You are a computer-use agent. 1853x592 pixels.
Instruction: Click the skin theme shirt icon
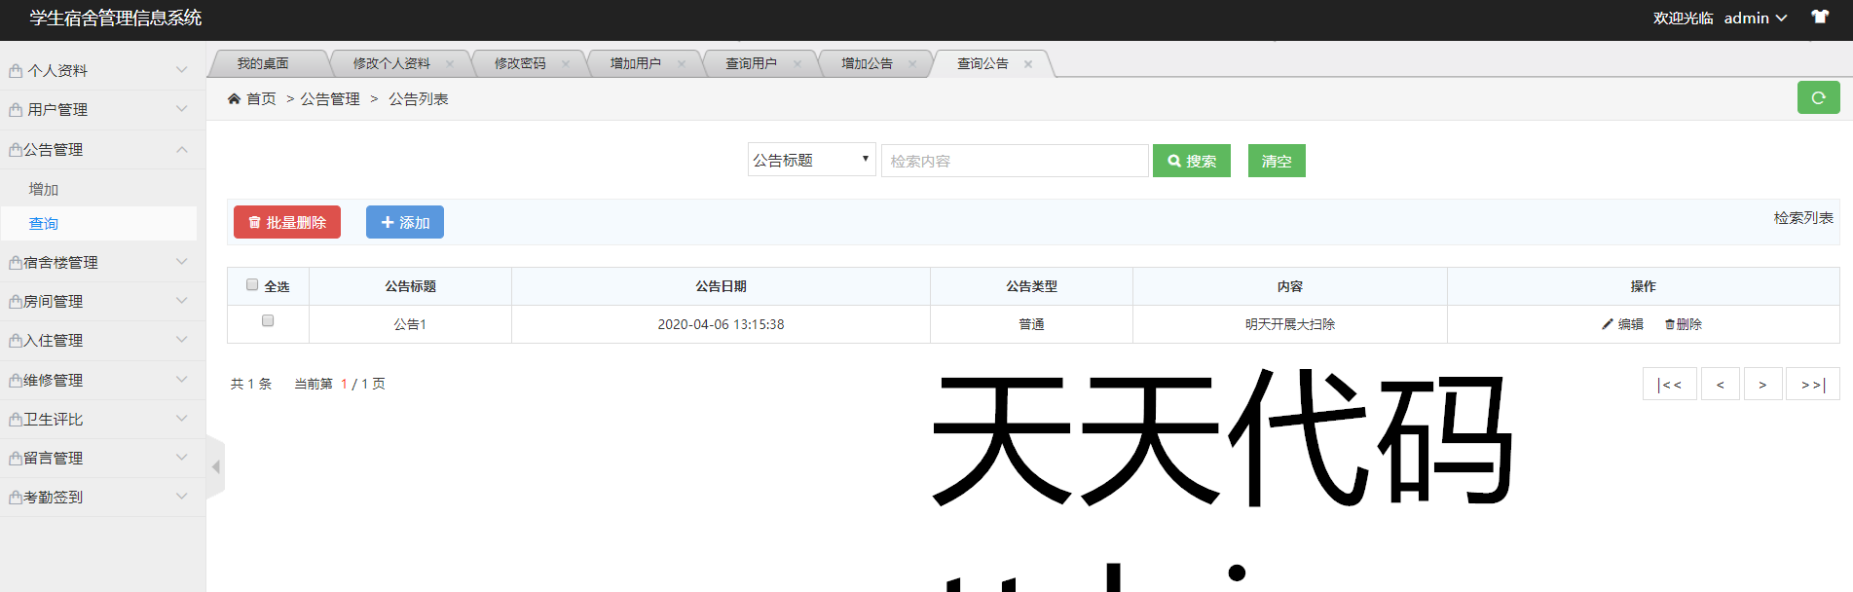pos(1819,18)
